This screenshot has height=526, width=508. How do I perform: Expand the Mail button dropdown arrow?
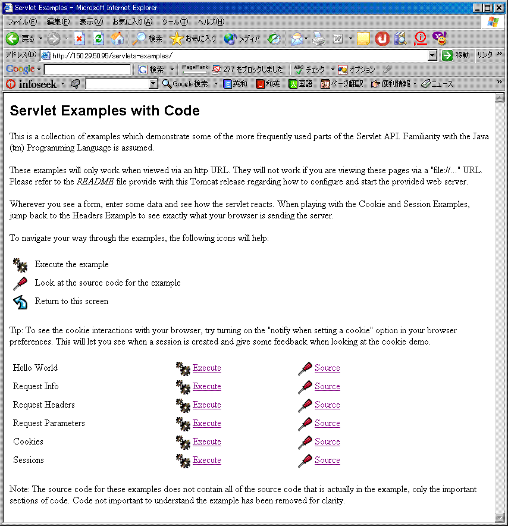coord(306,39)
